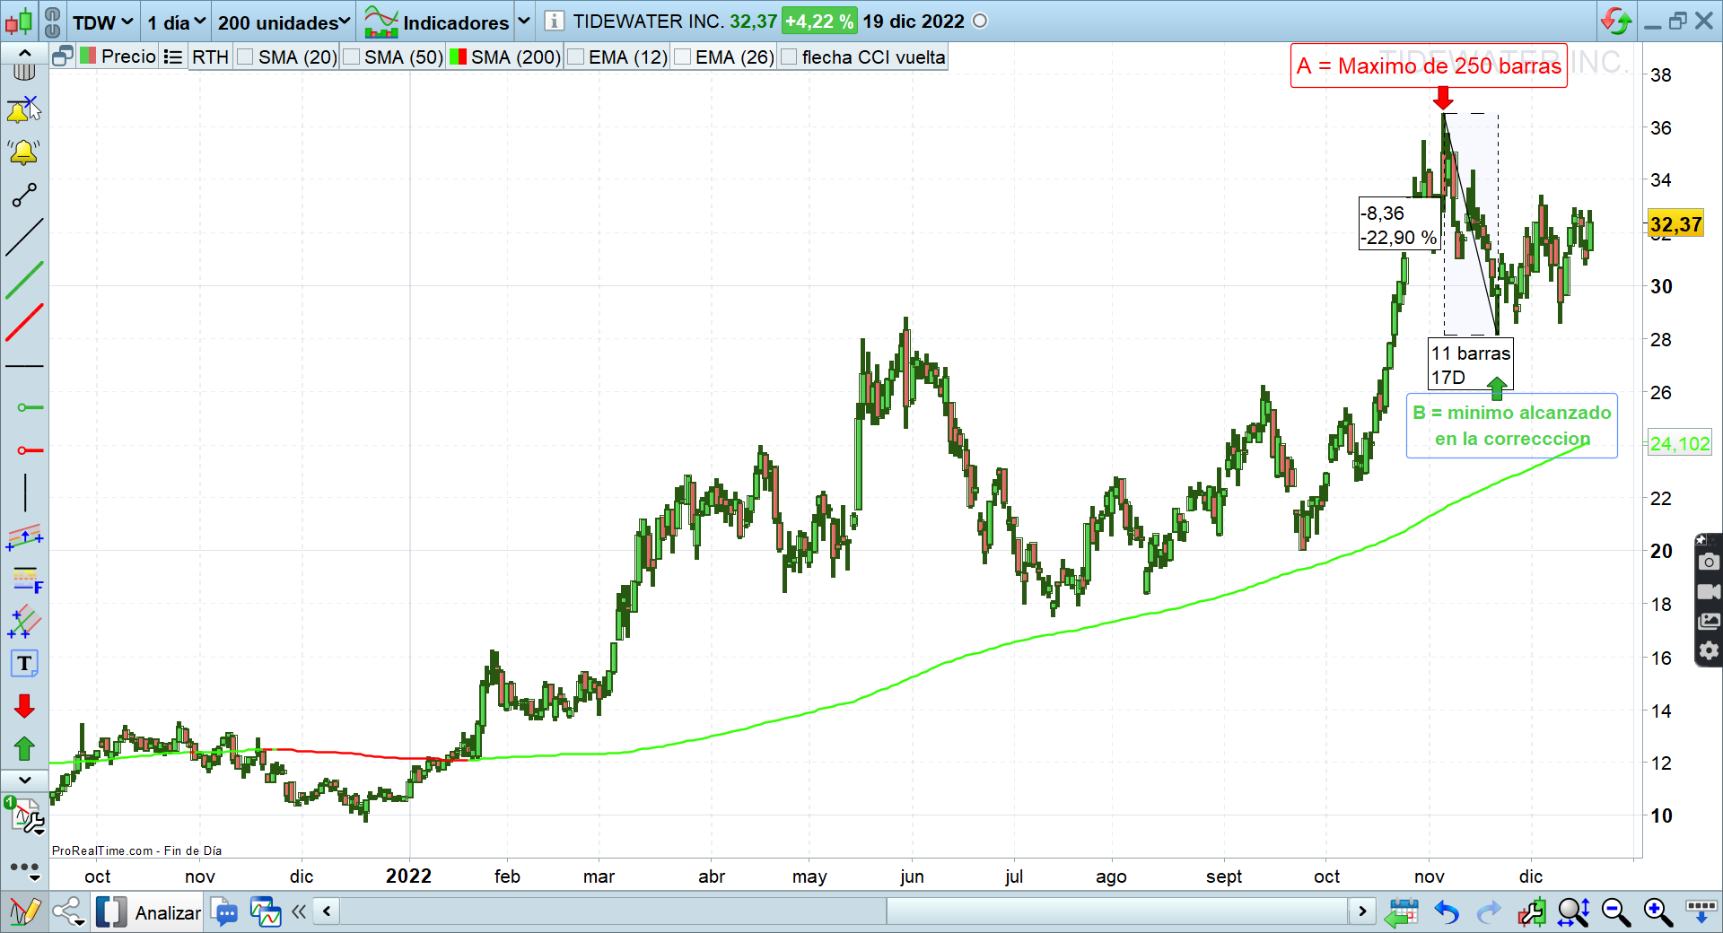
Task: Toggle the SMA (50) checkbox
Action: (x=352, y=57)
